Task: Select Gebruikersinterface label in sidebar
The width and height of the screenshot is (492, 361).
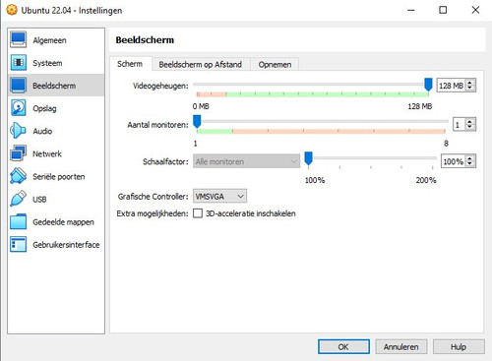Action: coord(66,245)
